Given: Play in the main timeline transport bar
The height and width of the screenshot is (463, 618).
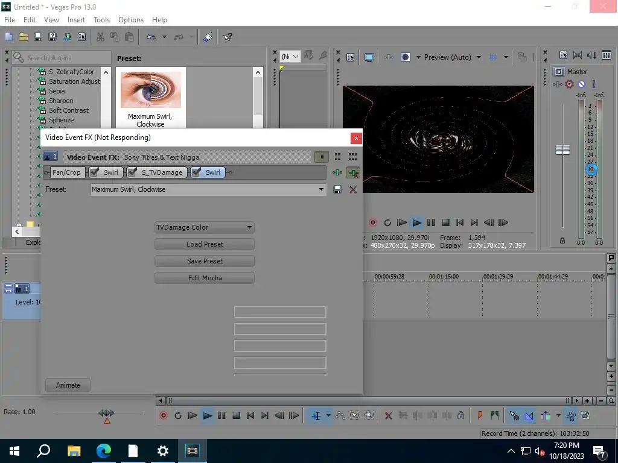Looking at the screenshot, I should [x=208, y=415].
